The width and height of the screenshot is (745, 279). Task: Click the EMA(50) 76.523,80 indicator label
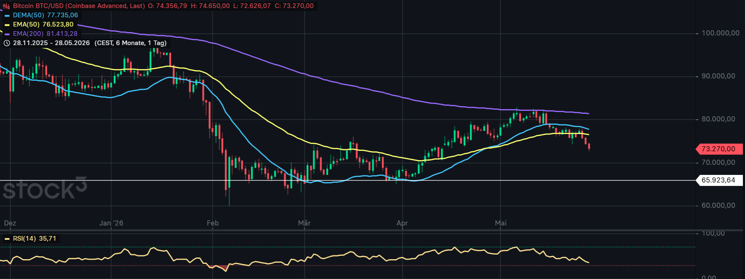point(43,24)
